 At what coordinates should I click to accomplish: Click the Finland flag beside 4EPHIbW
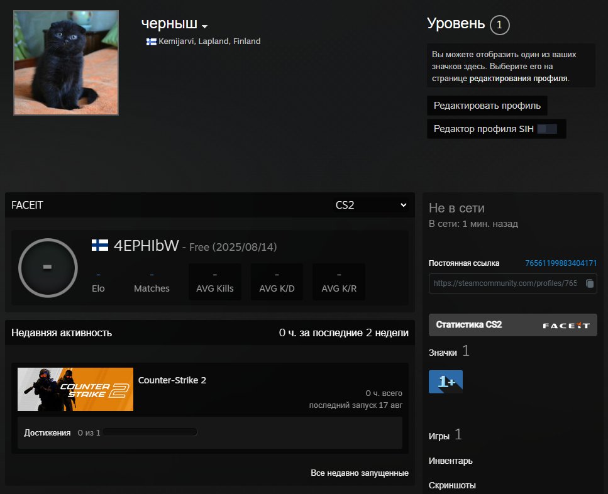coord(99,246)
